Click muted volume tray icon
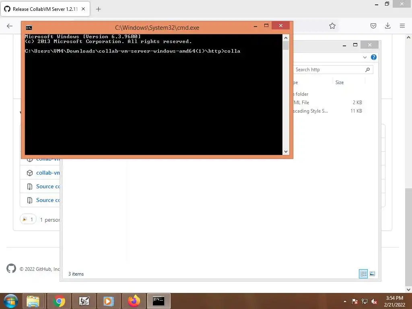 [x=374, y=301]
